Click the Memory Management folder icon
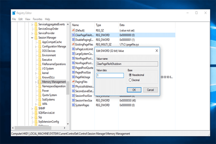Viewport: 216px width, 144px height. pyautogui.click(x=40, y=82)
